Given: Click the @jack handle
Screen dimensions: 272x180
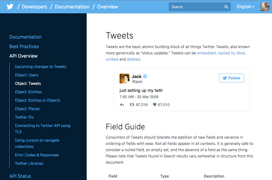Looking at the screenshot, I should point(137,82).
